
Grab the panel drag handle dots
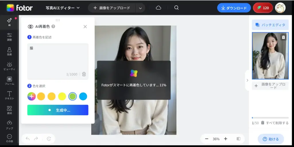click(58, 20)
